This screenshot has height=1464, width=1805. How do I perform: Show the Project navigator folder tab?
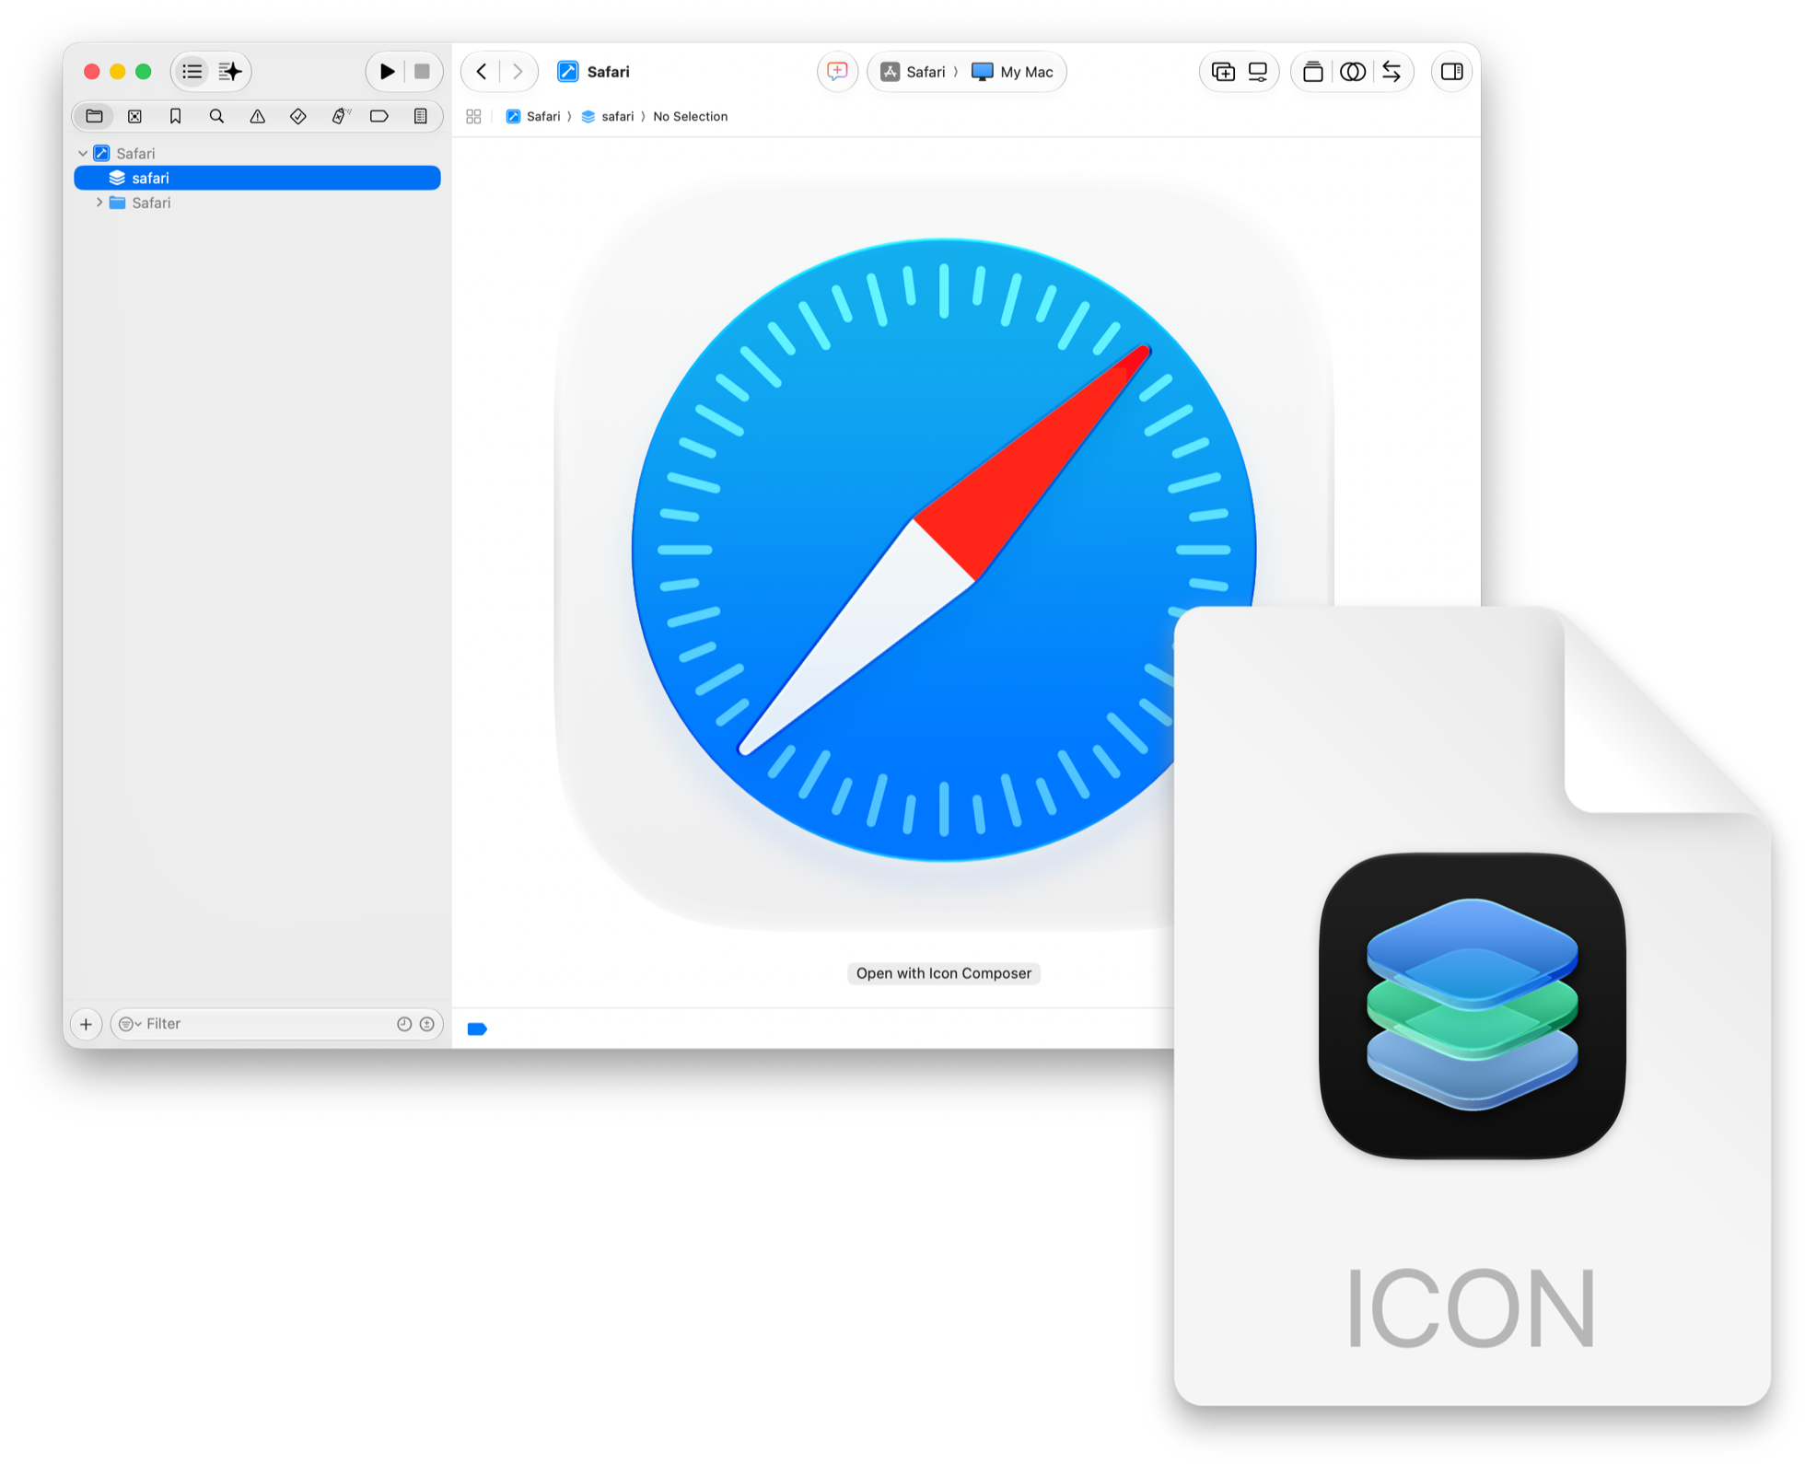94,116
